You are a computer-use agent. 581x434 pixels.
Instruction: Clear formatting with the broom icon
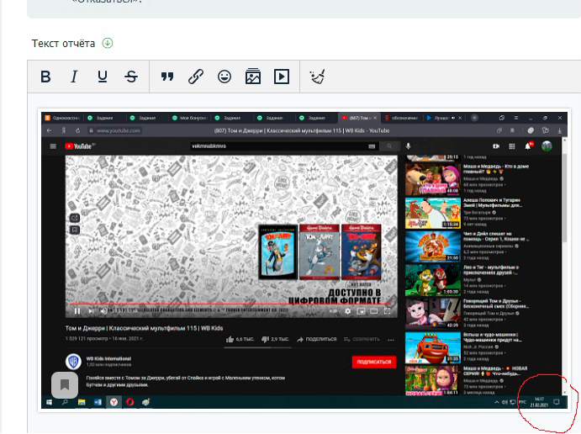click(x=317, y=77)
